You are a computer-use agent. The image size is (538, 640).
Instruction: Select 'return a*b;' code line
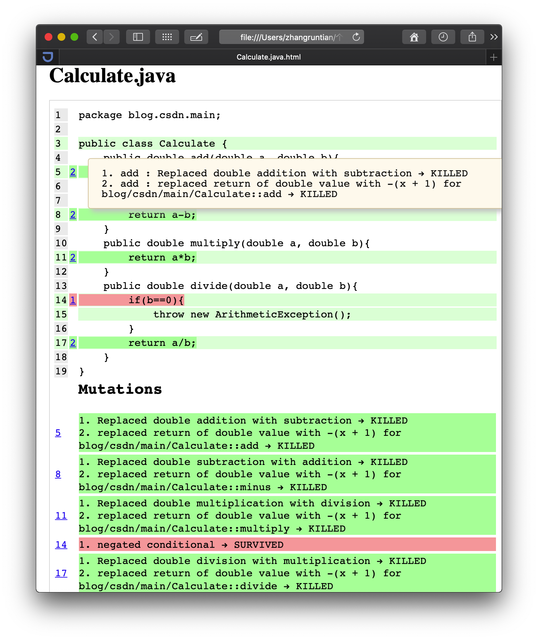287,257
